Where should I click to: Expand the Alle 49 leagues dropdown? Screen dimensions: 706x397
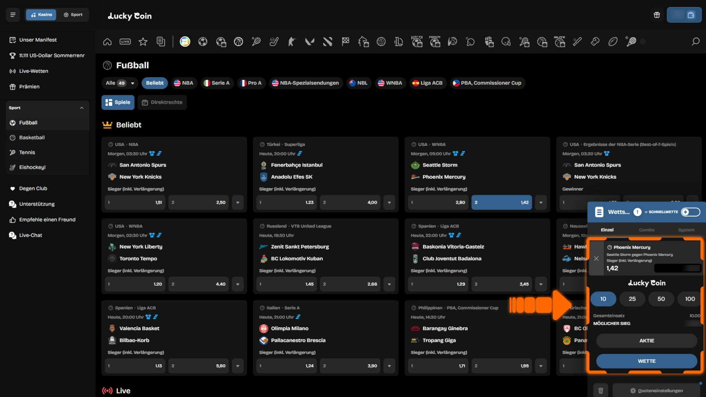click(x=120, y=83)
